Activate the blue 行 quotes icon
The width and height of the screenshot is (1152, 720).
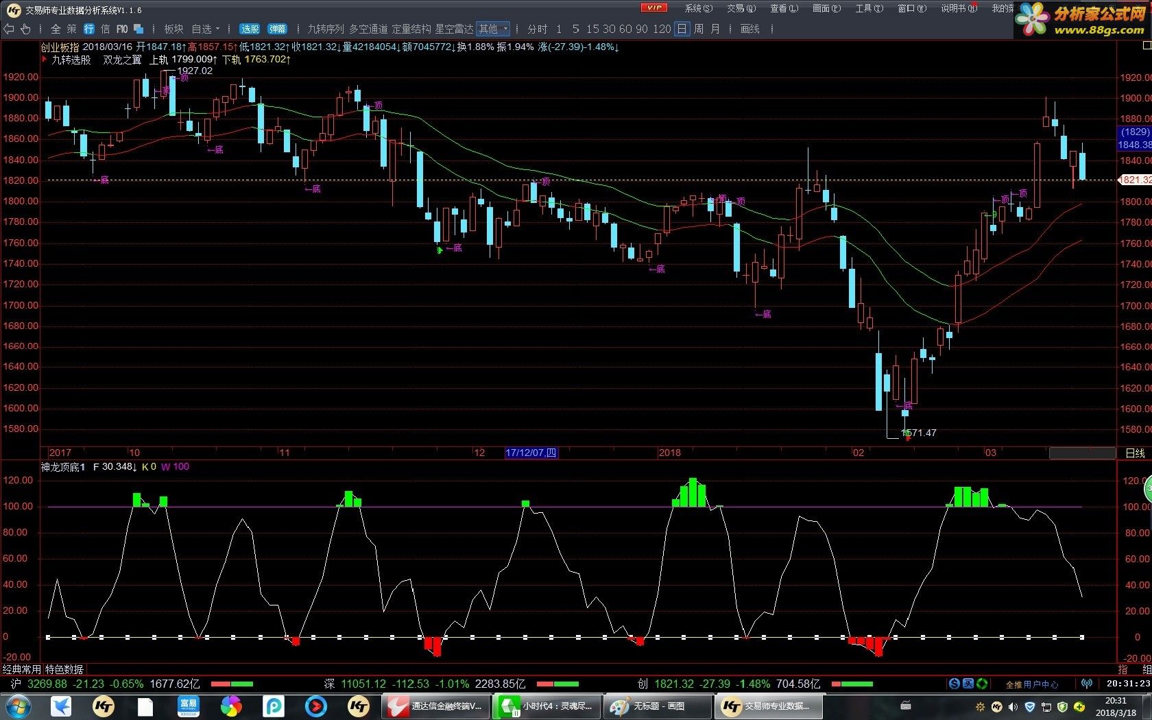point(89,29)
